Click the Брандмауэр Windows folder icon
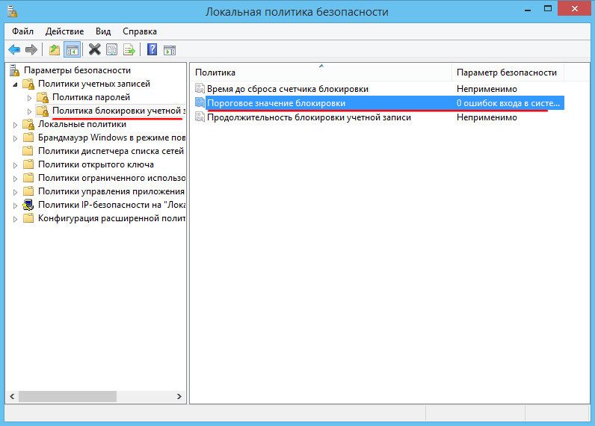 28,138
